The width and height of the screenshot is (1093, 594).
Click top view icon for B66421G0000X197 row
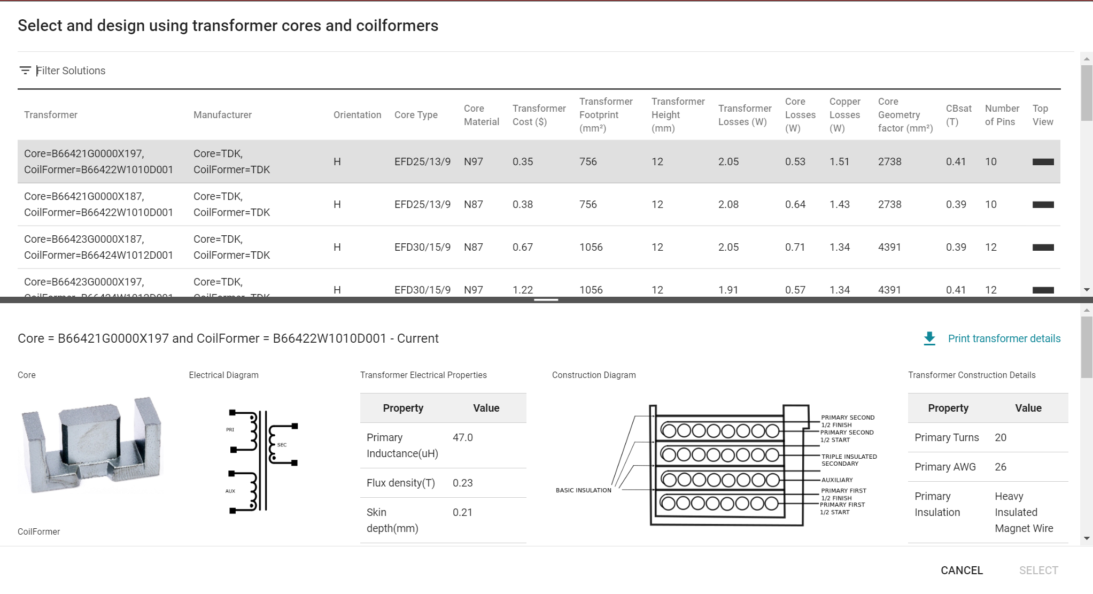1043,162
